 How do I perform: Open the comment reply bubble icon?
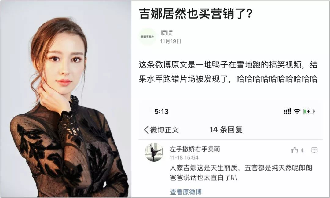pyautogui.click(x=314, y=150)
